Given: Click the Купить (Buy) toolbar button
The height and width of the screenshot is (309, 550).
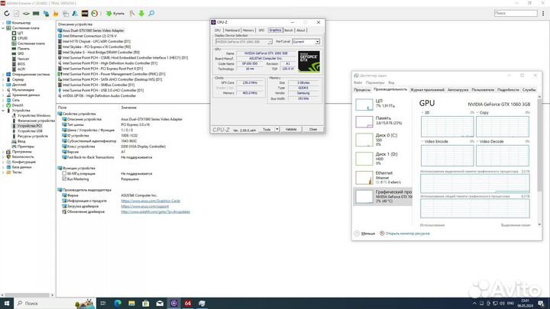Looking at the screenshot, I should (115, 13).
